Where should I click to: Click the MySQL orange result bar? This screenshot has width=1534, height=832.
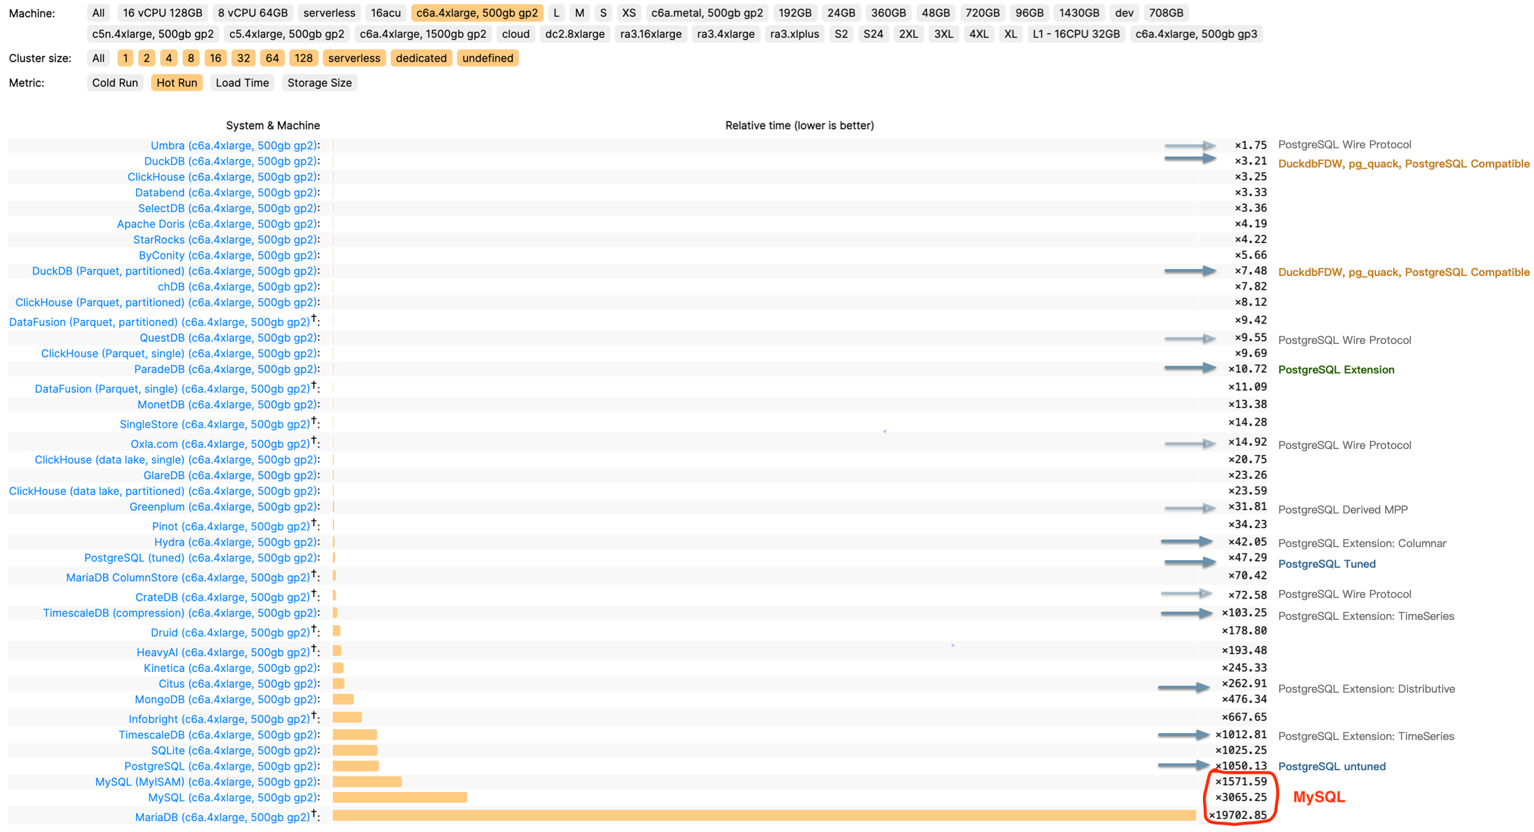point(400,798)
